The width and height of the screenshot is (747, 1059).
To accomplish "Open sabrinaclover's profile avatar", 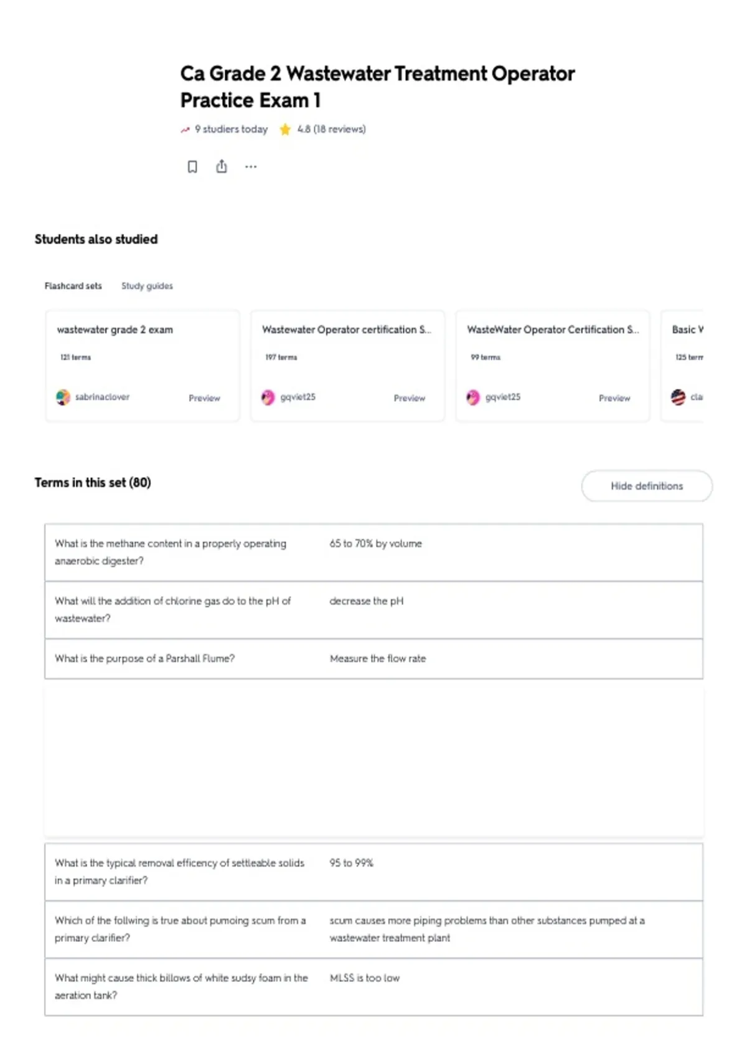I will tap(63, 397).
